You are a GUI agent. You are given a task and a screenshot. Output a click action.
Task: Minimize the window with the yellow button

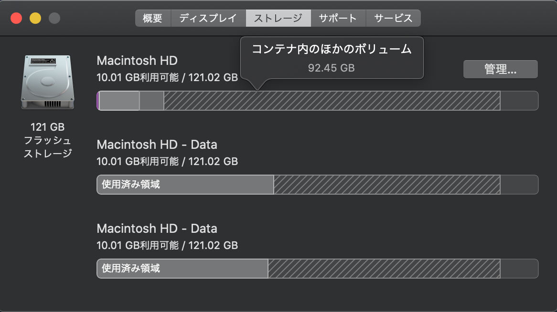click(x=35, y=19)
